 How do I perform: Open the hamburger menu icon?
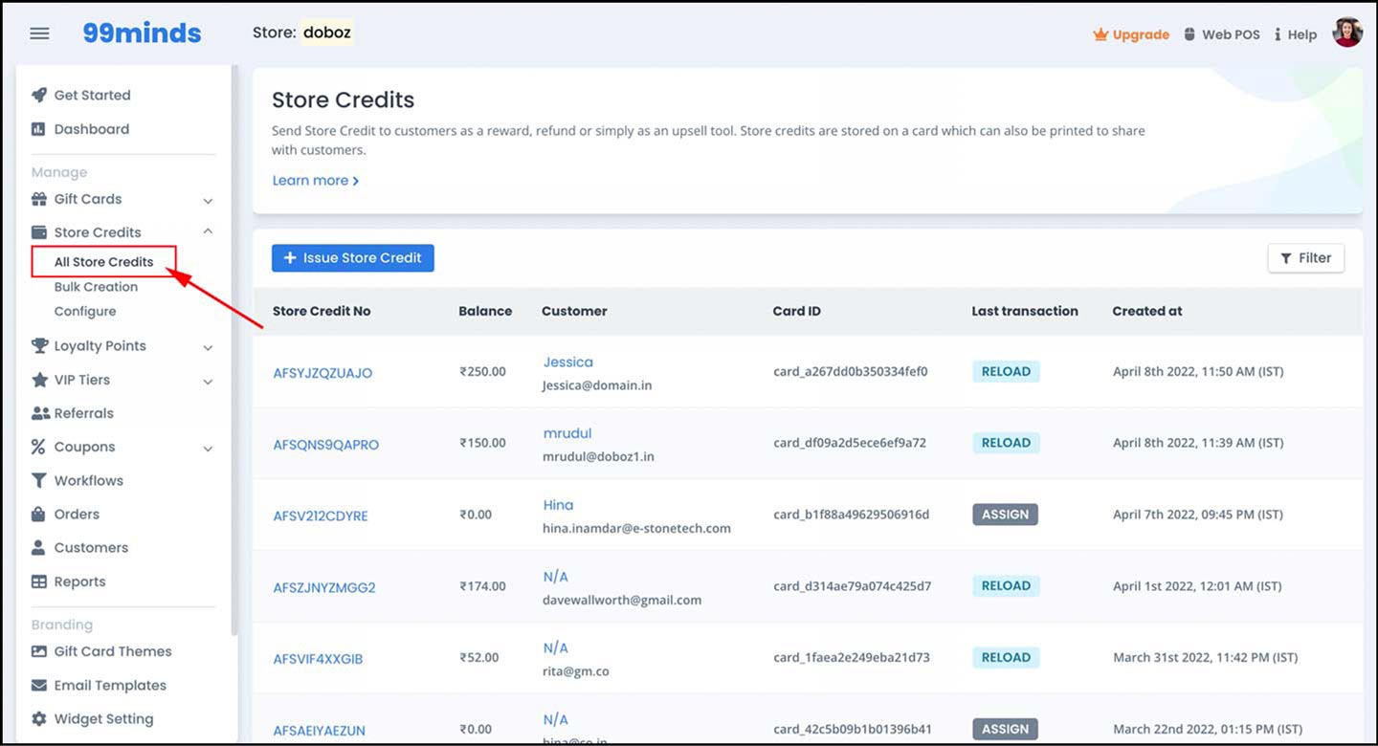tap(39, 33)
